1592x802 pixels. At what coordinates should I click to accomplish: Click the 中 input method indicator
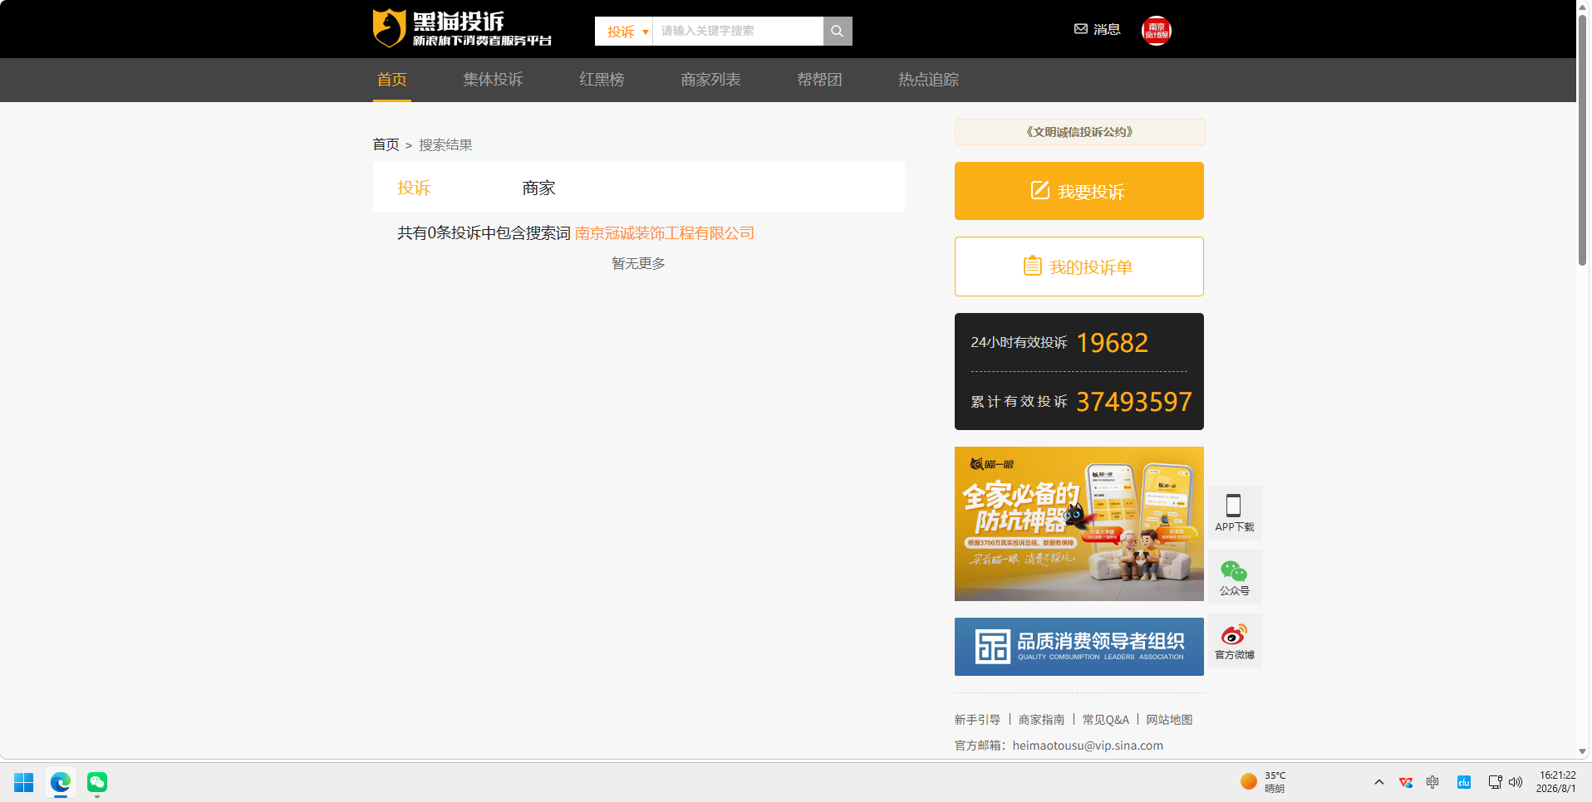pyautogui.click(x=1432, y=782)
